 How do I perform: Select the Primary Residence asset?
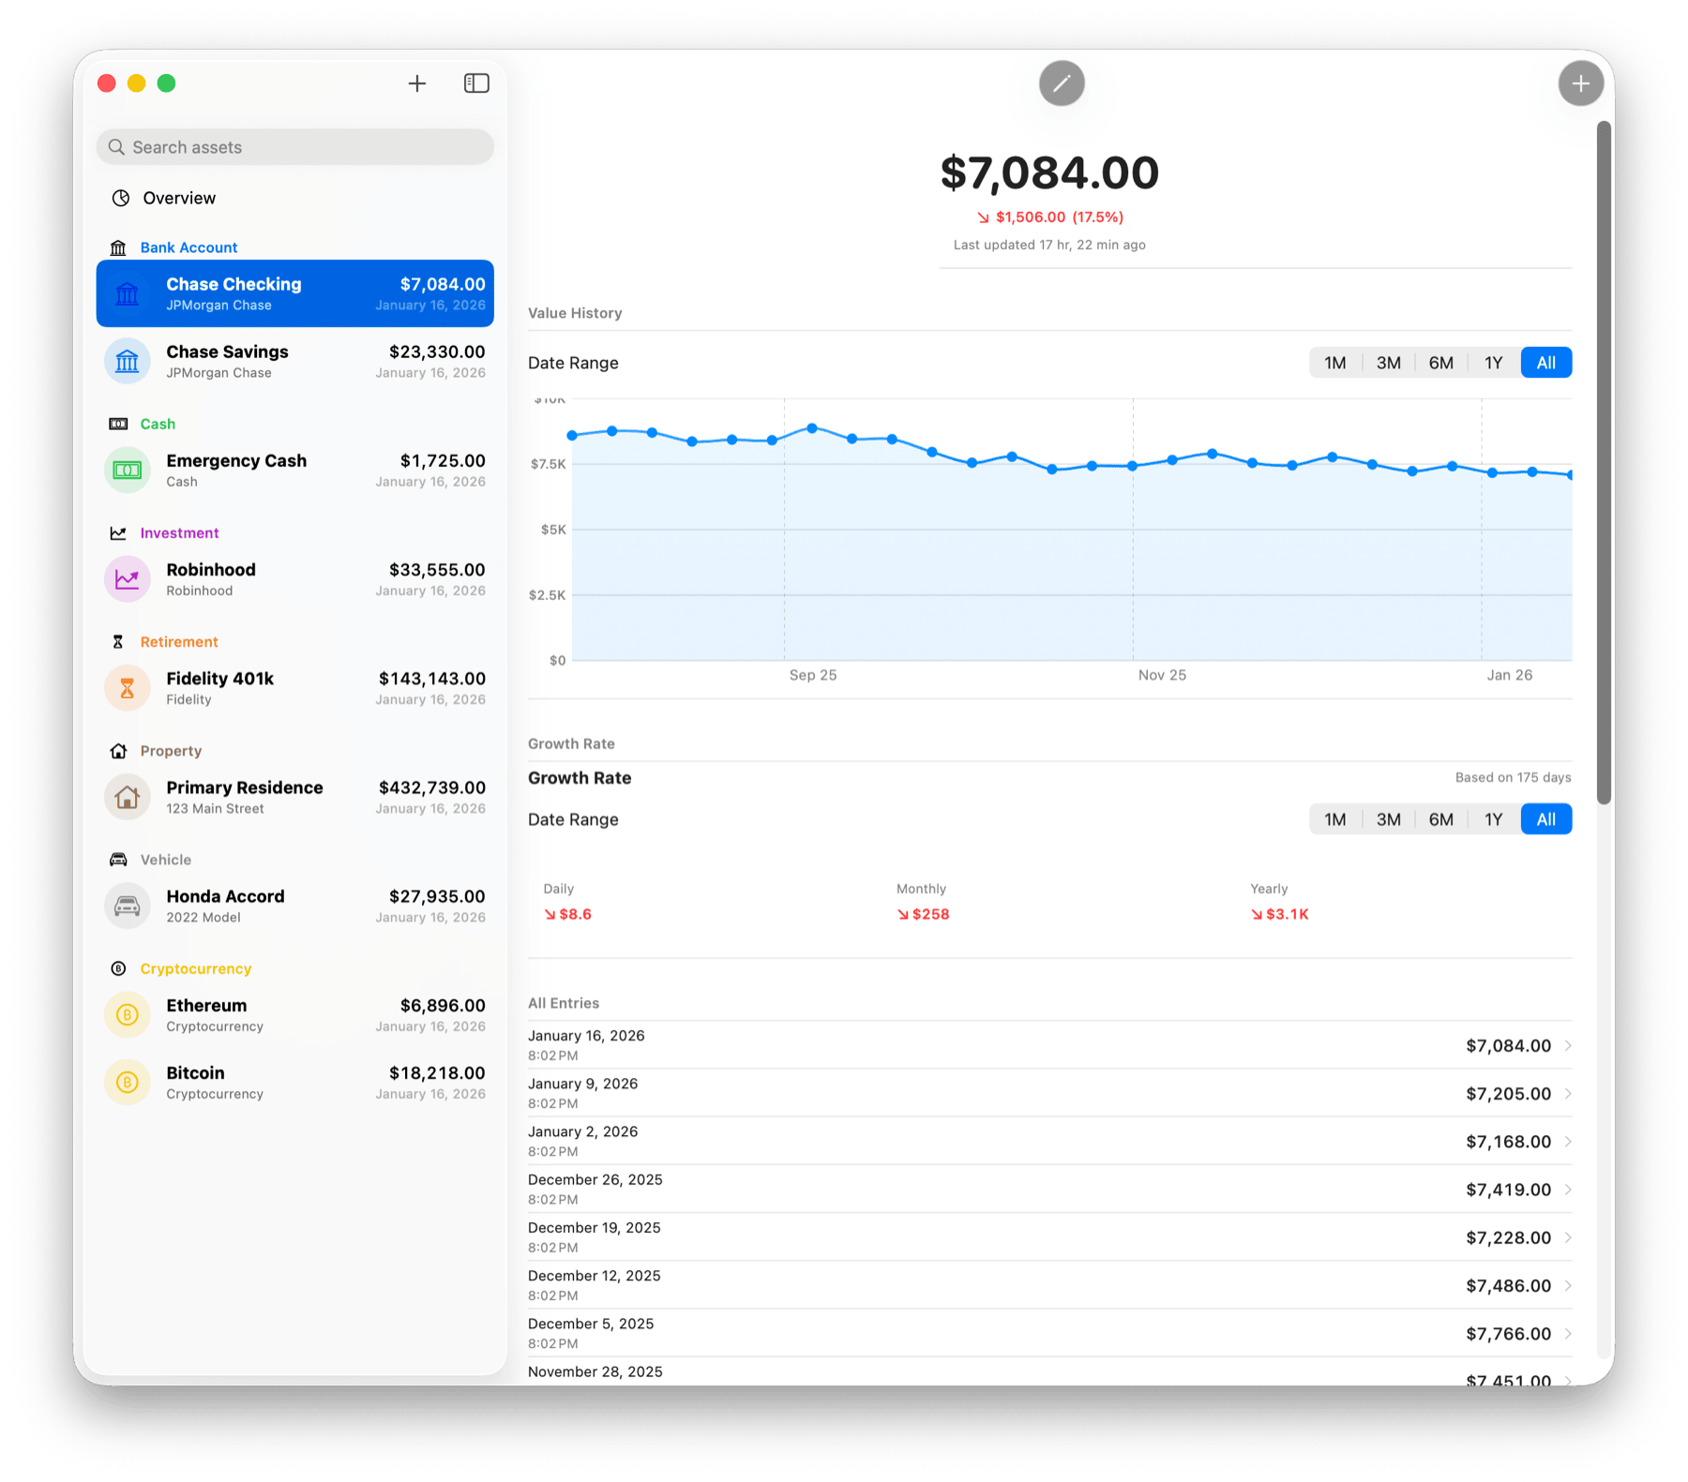tap(294, 797)
